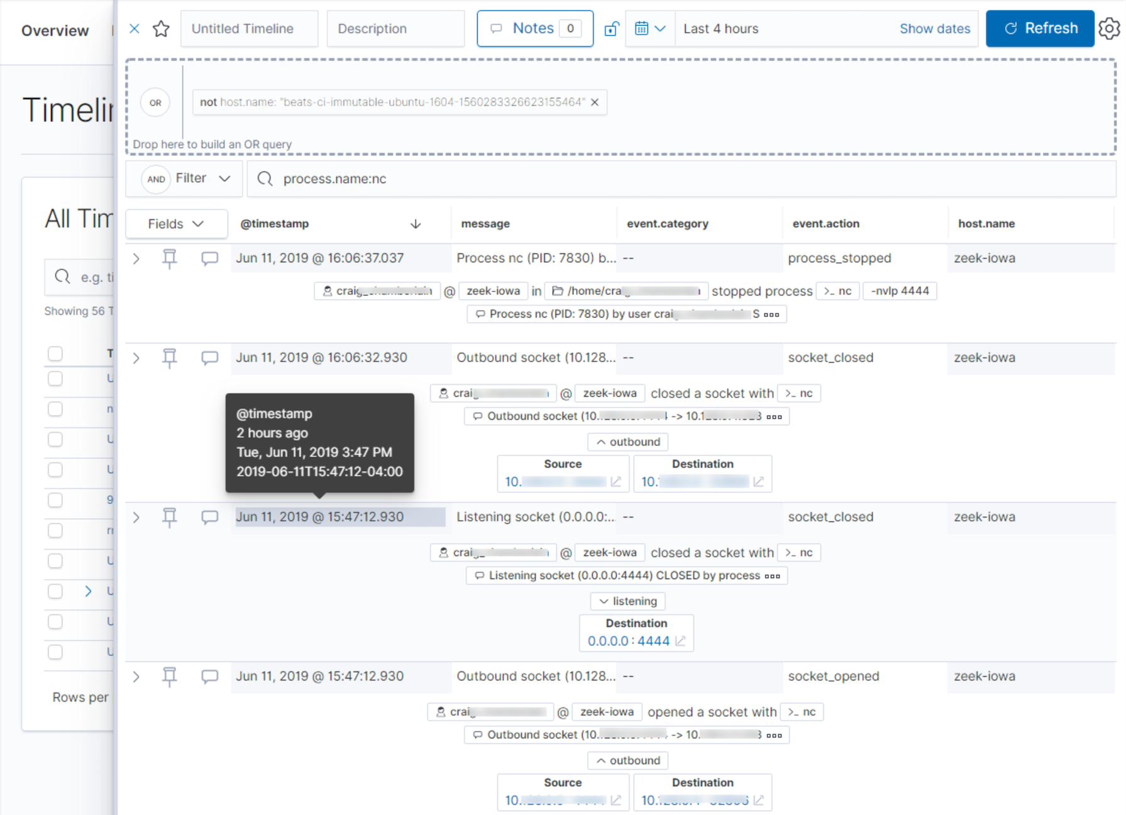The image size is (1126, 815).
Task: Expand the process_stopped event details
Action: tap(136, 258)
